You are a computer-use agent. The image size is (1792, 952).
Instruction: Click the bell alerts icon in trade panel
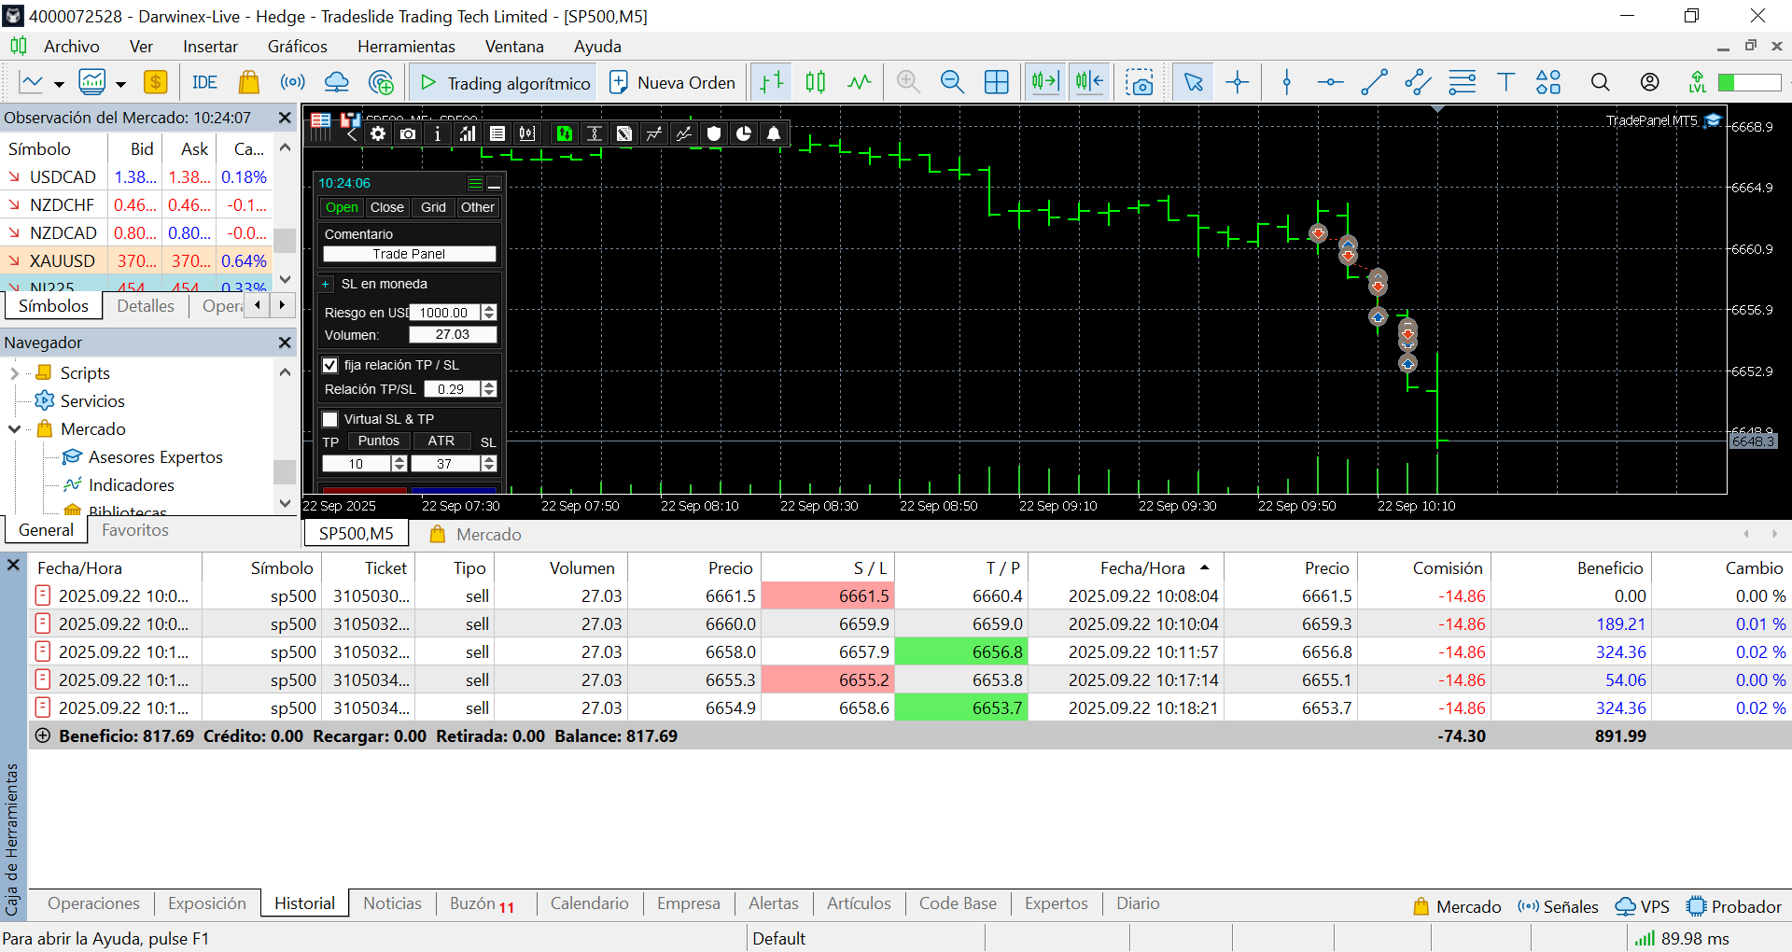[774, 133]
